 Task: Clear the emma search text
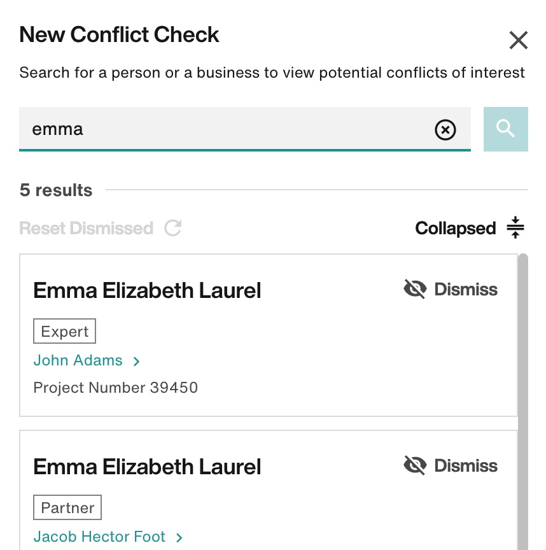tap(445, 130)
